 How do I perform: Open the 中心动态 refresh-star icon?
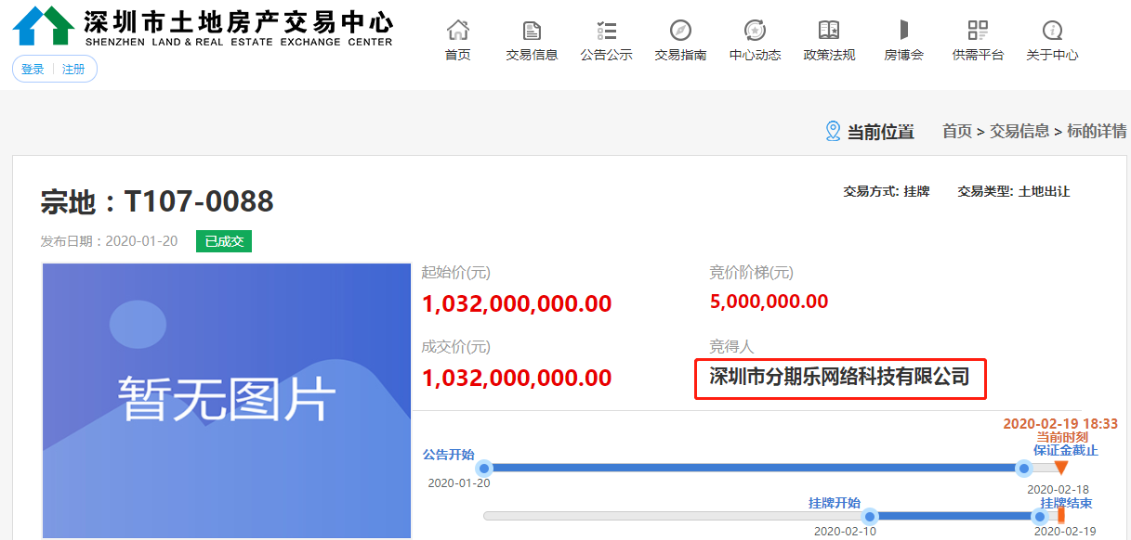(755, 30)
